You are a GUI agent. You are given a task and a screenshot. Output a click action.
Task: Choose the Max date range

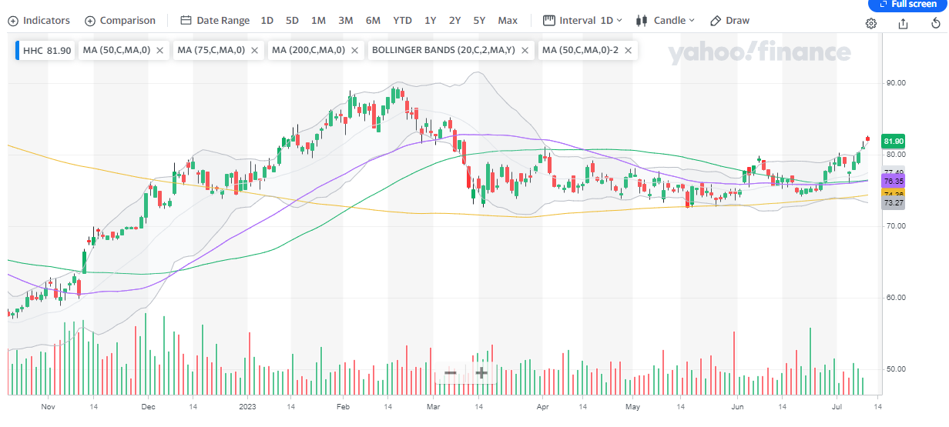coord(508,21)
